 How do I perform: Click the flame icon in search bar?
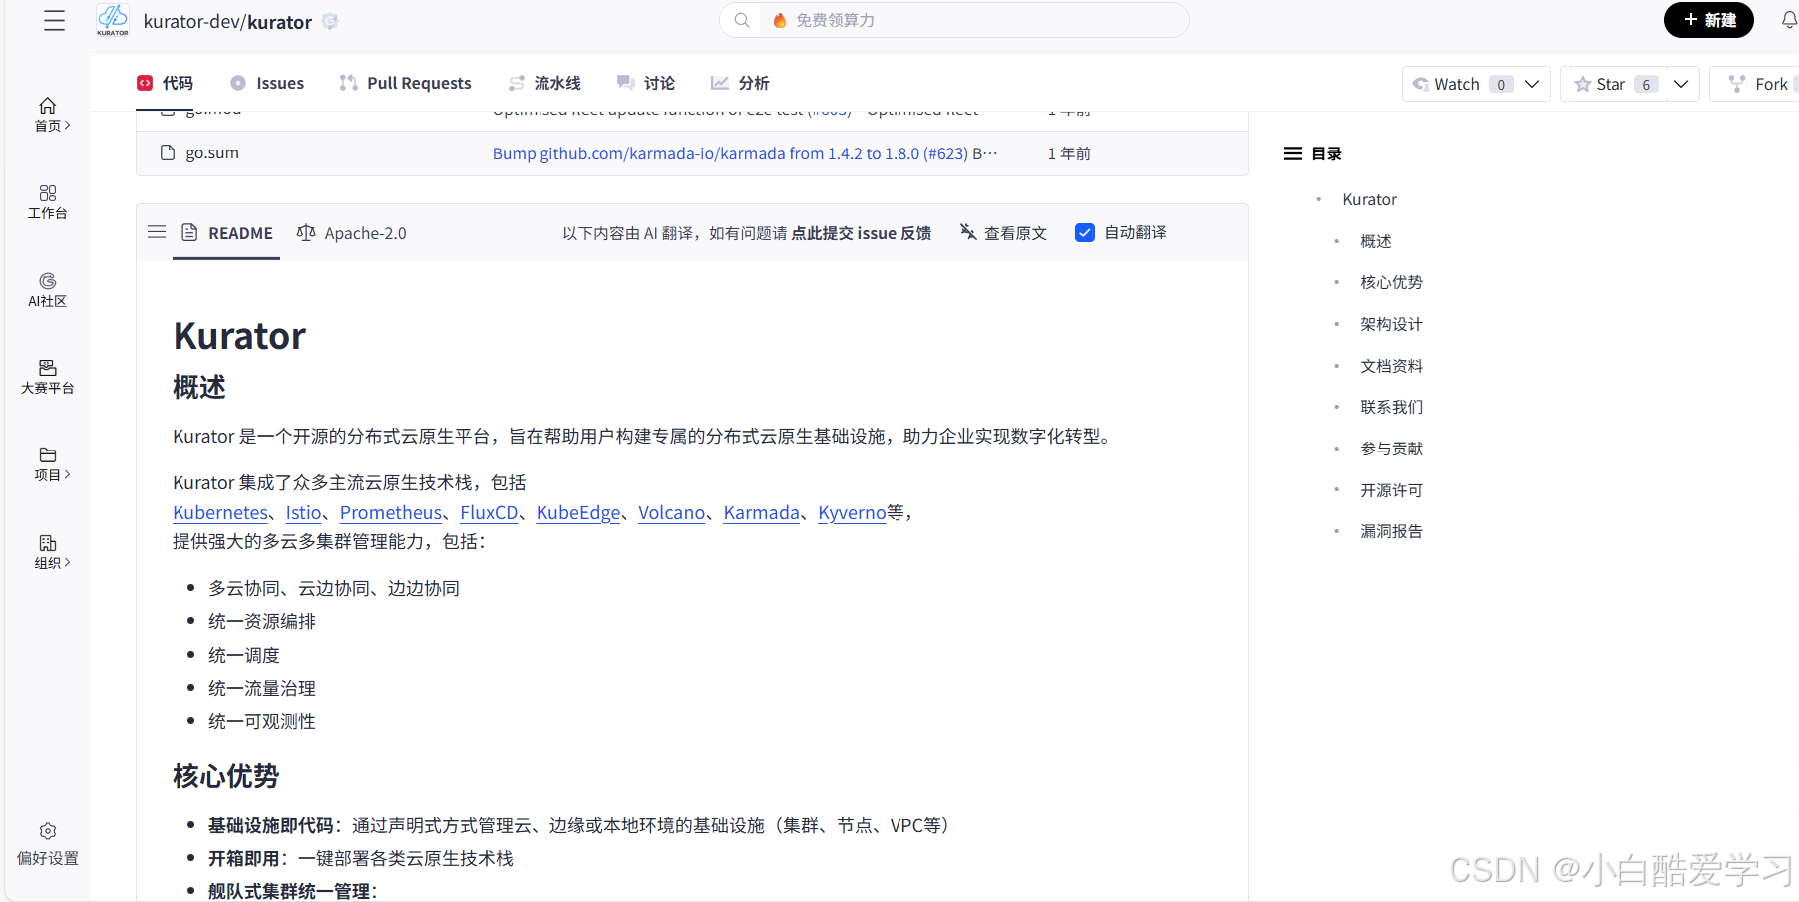780,20
